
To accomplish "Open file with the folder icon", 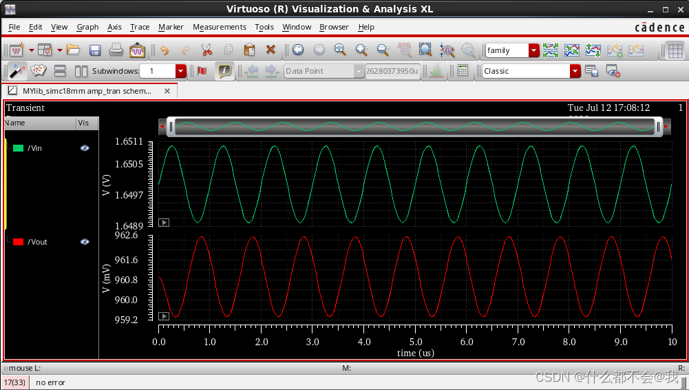I will coord(73,50).
